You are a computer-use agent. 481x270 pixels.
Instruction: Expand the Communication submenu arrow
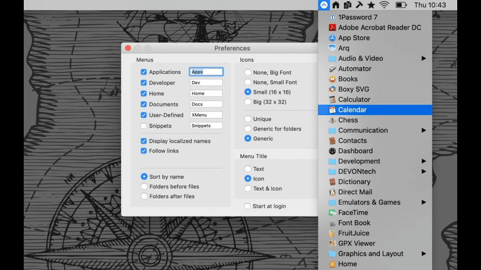[x=424, y=130]
